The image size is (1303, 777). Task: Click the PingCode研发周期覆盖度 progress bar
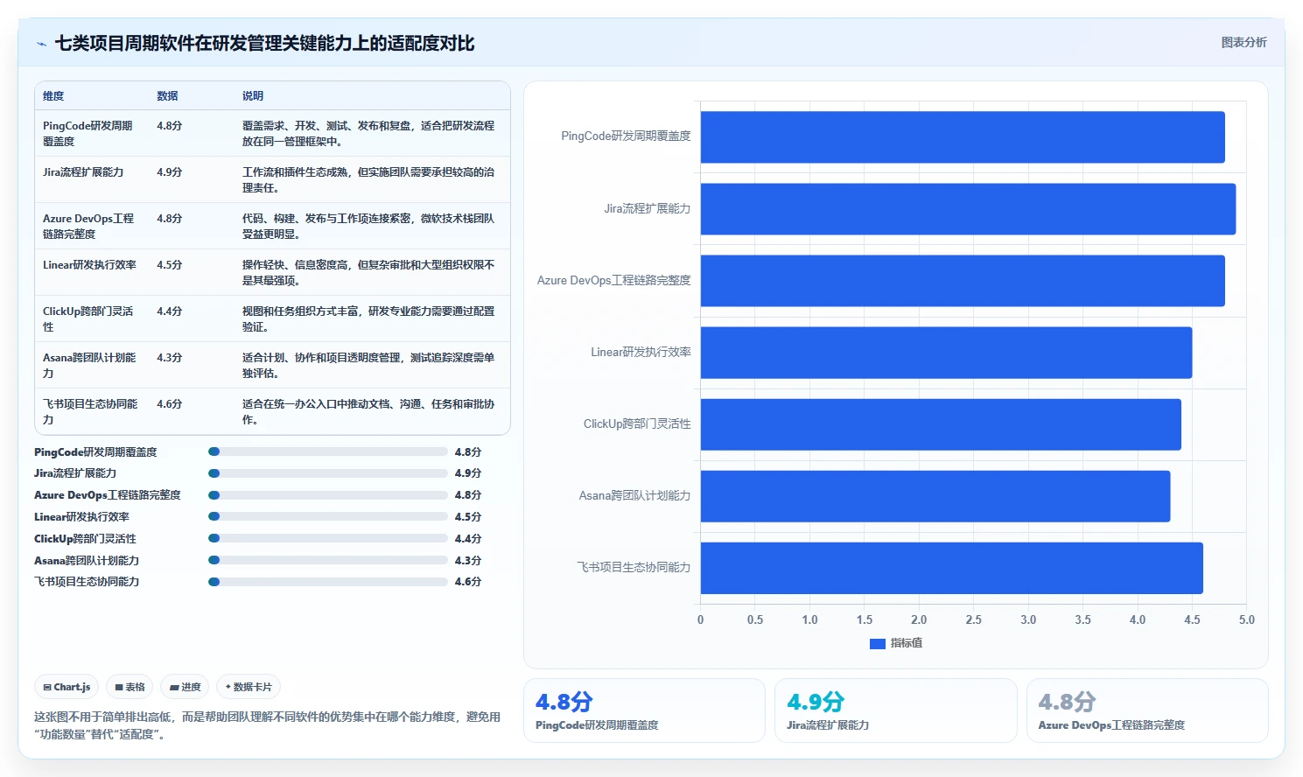[x=328, y=452]
